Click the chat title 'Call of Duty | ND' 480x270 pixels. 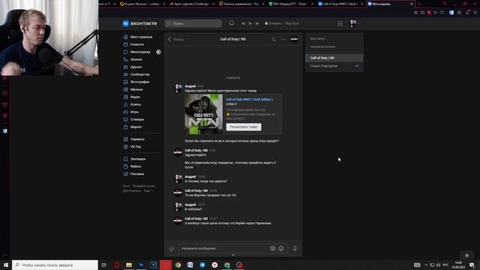pos(233,39)
